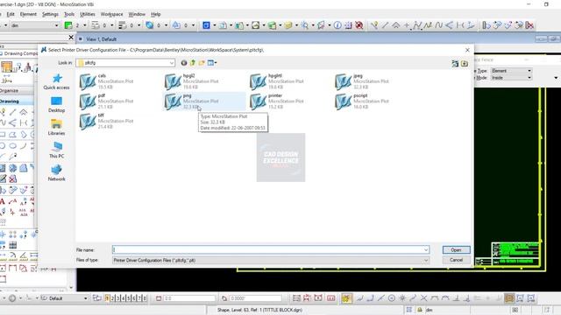Viewport: 561px width, 315px height.
Task: Open Quick access in dialog sidebar
Action: 56,81
